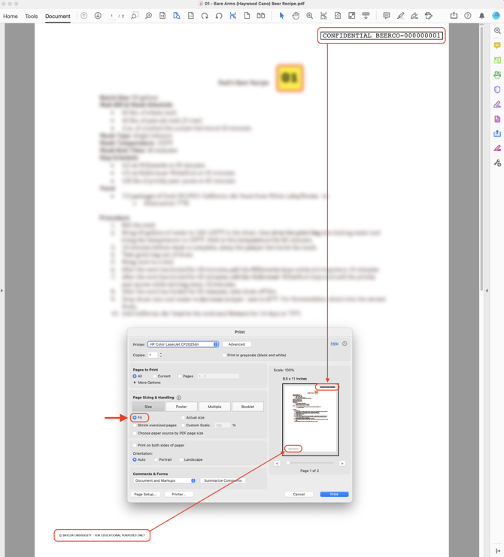
Task: Switch to the Tools tab
Action: coord(31,16)
